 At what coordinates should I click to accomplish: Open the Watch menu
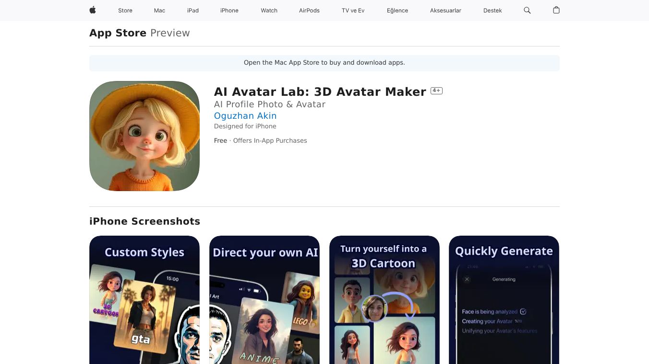269,11
